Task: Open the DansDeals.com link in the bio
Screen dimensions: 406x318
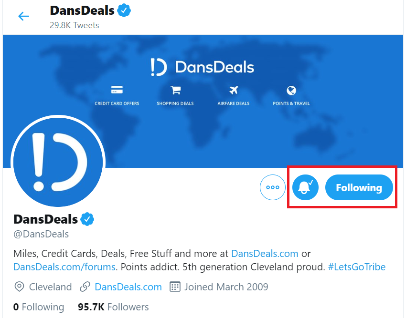Action: [265, 254]
